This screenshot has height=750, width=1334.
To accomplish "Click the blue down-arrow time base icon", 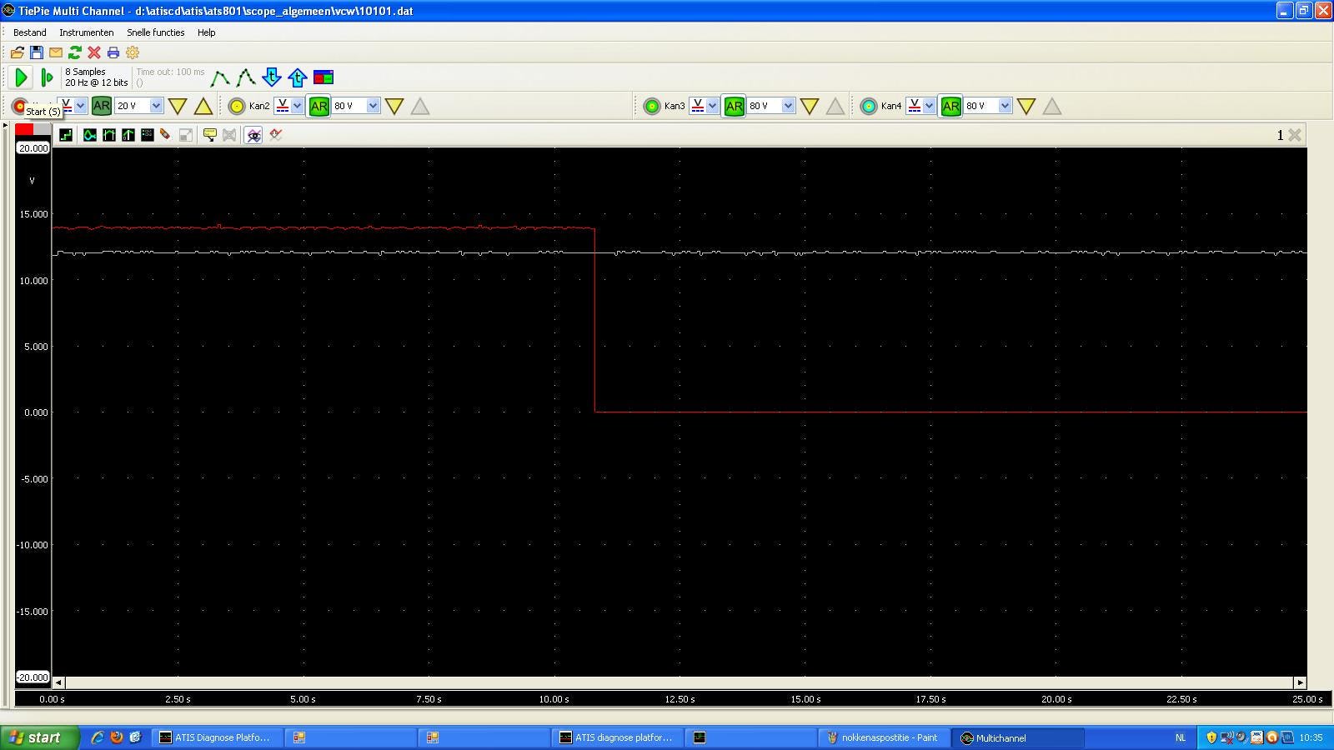I will (271, 77).
